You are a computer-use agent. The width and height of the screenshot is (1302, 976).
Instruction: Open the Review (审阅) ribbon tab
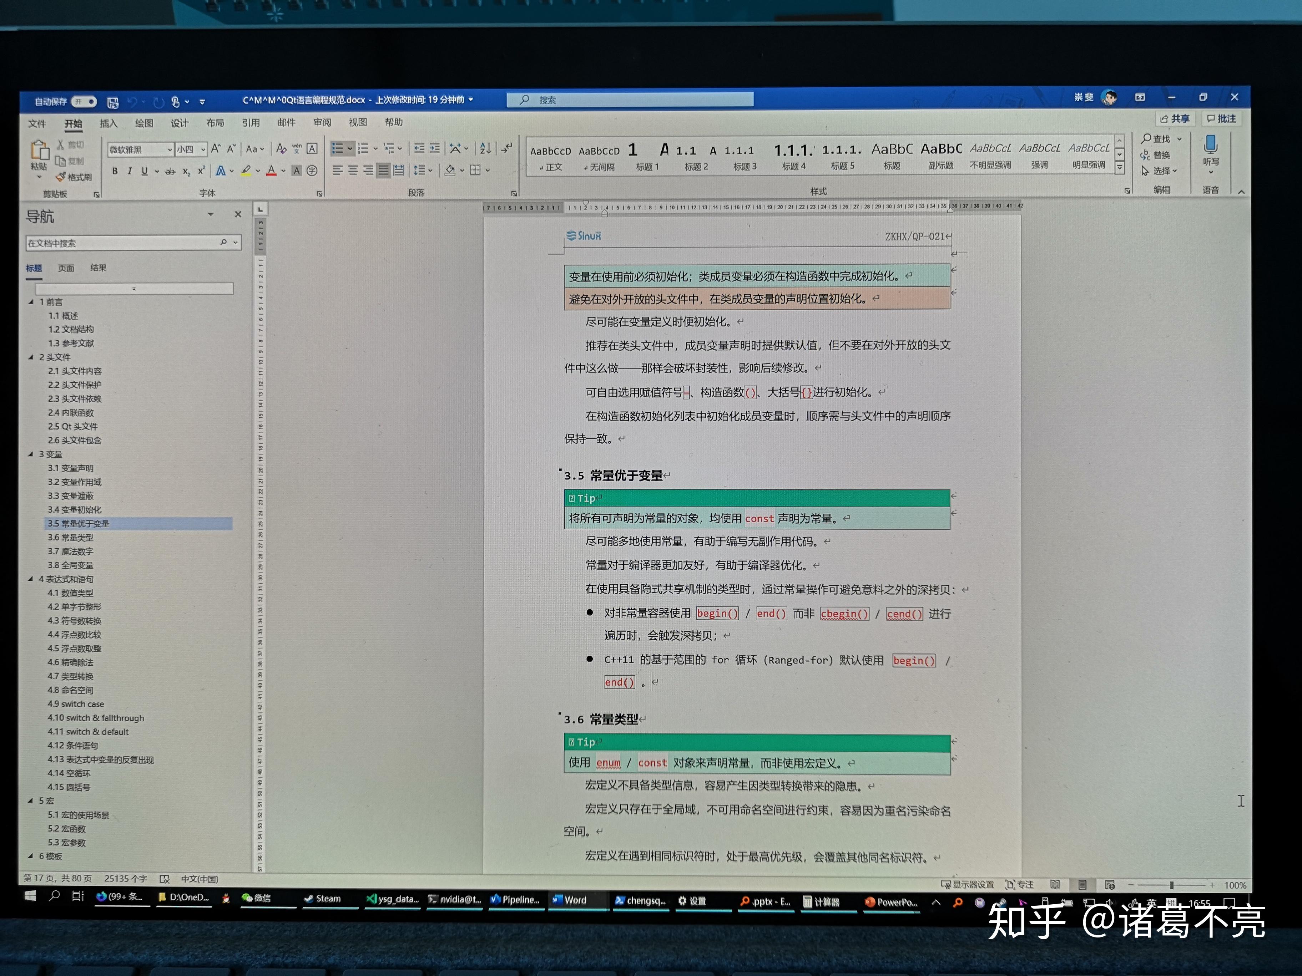point(322,122)
